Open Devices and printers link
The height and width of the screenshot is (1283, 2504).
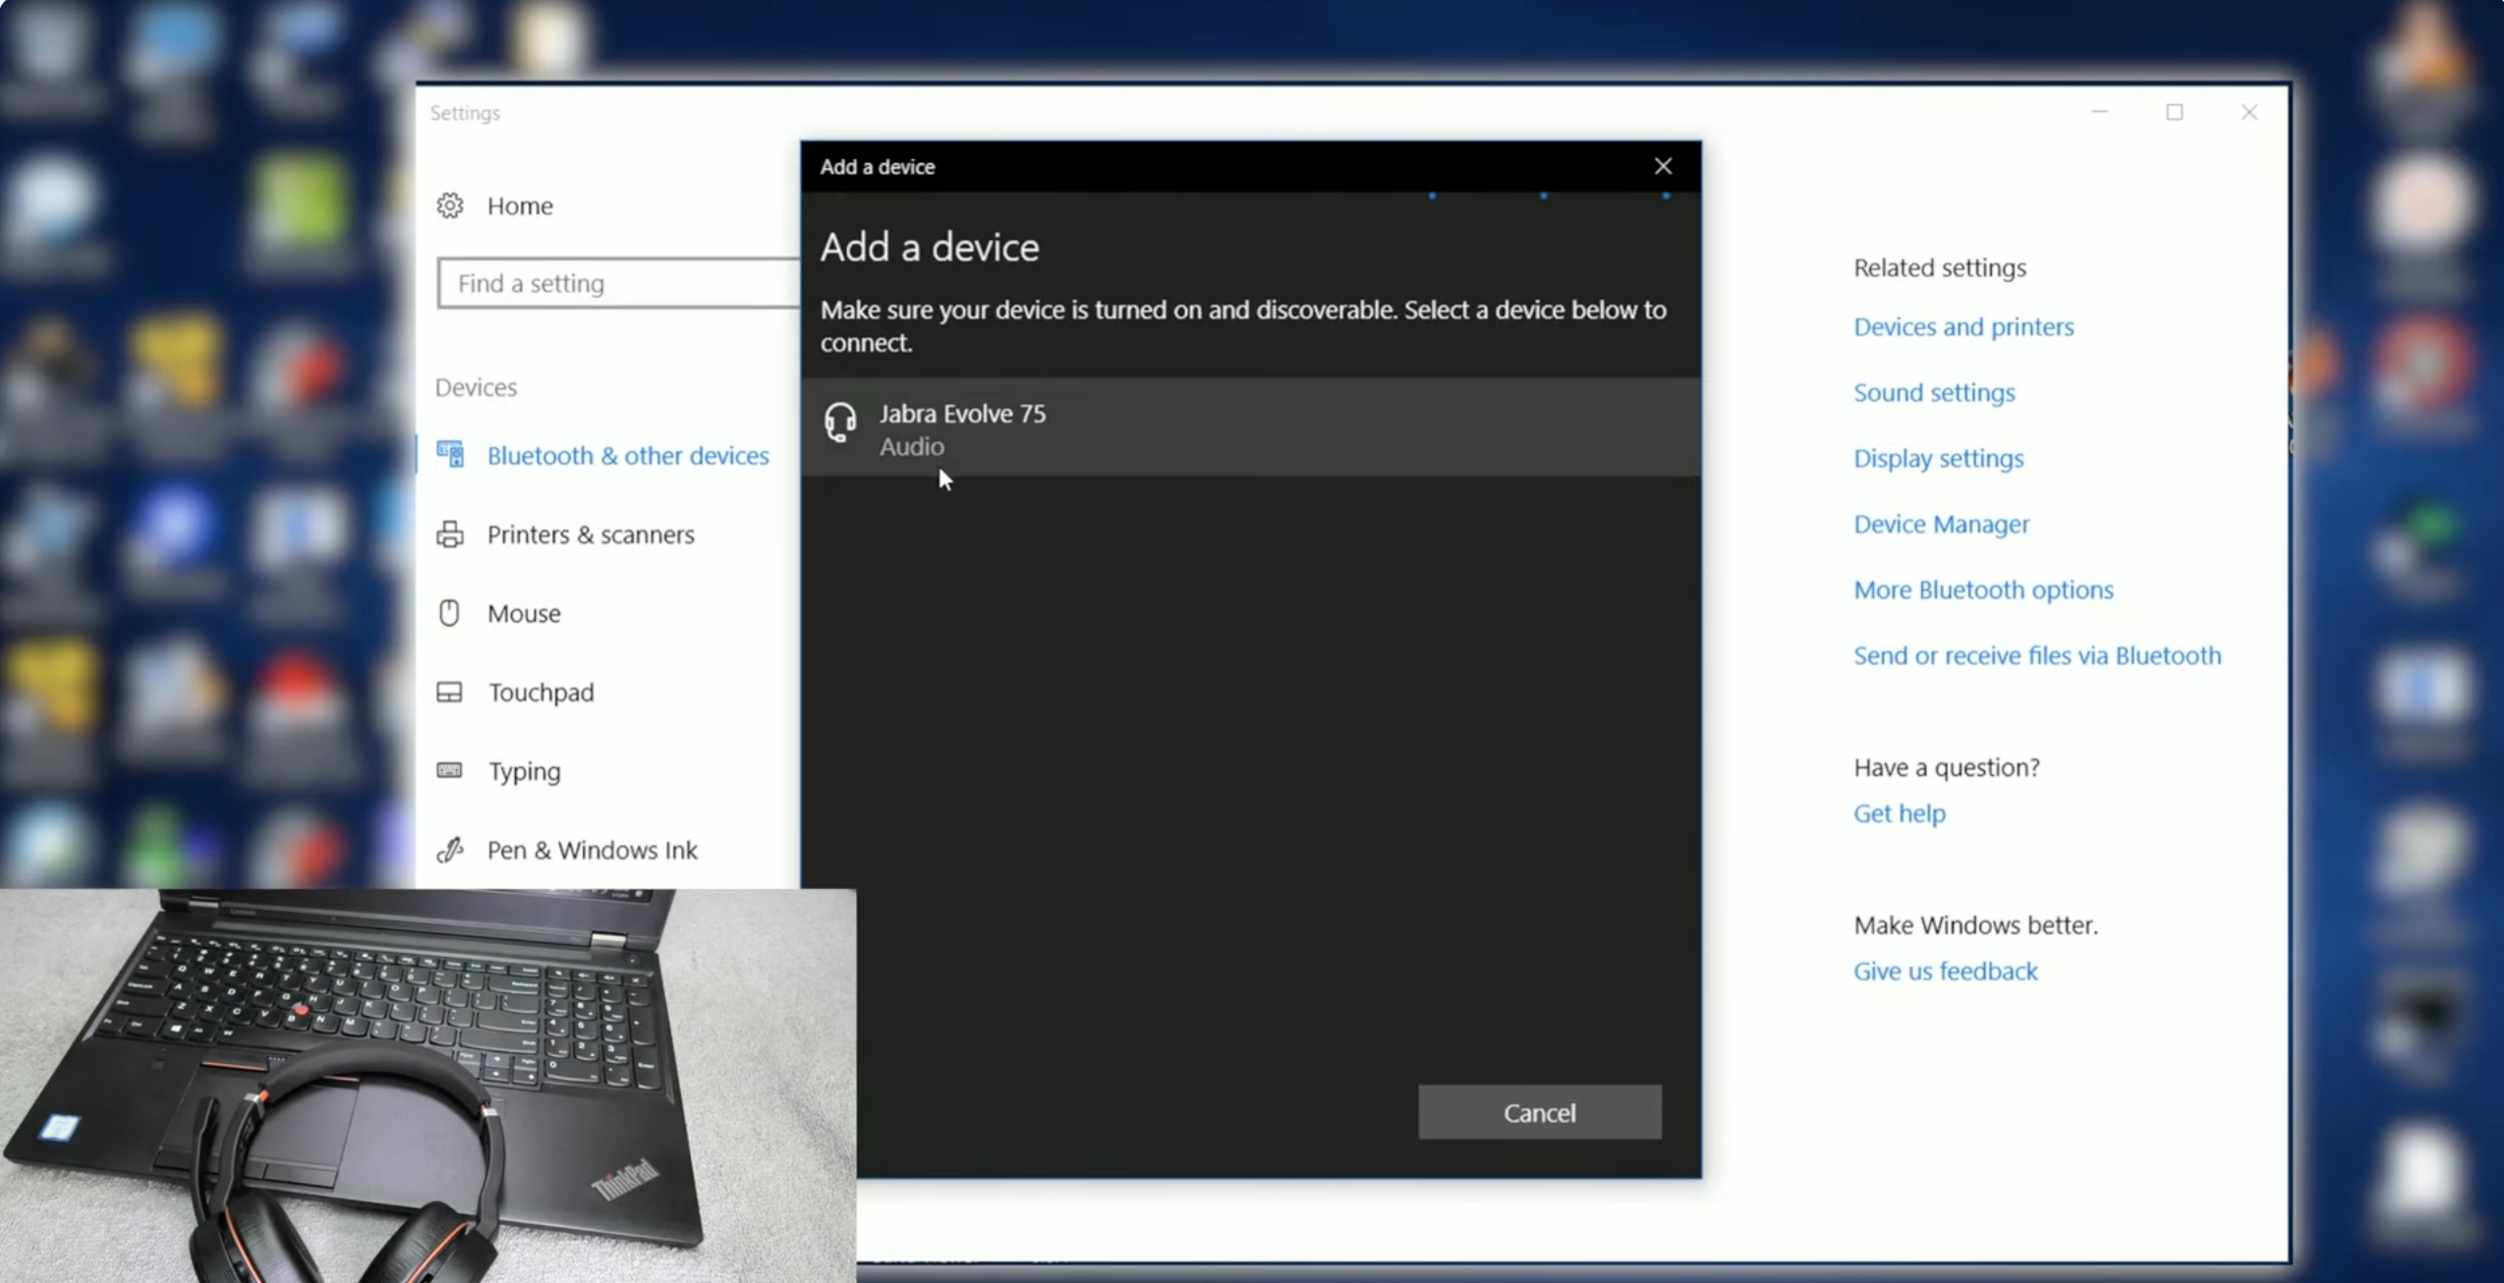tap(1963, 327)
